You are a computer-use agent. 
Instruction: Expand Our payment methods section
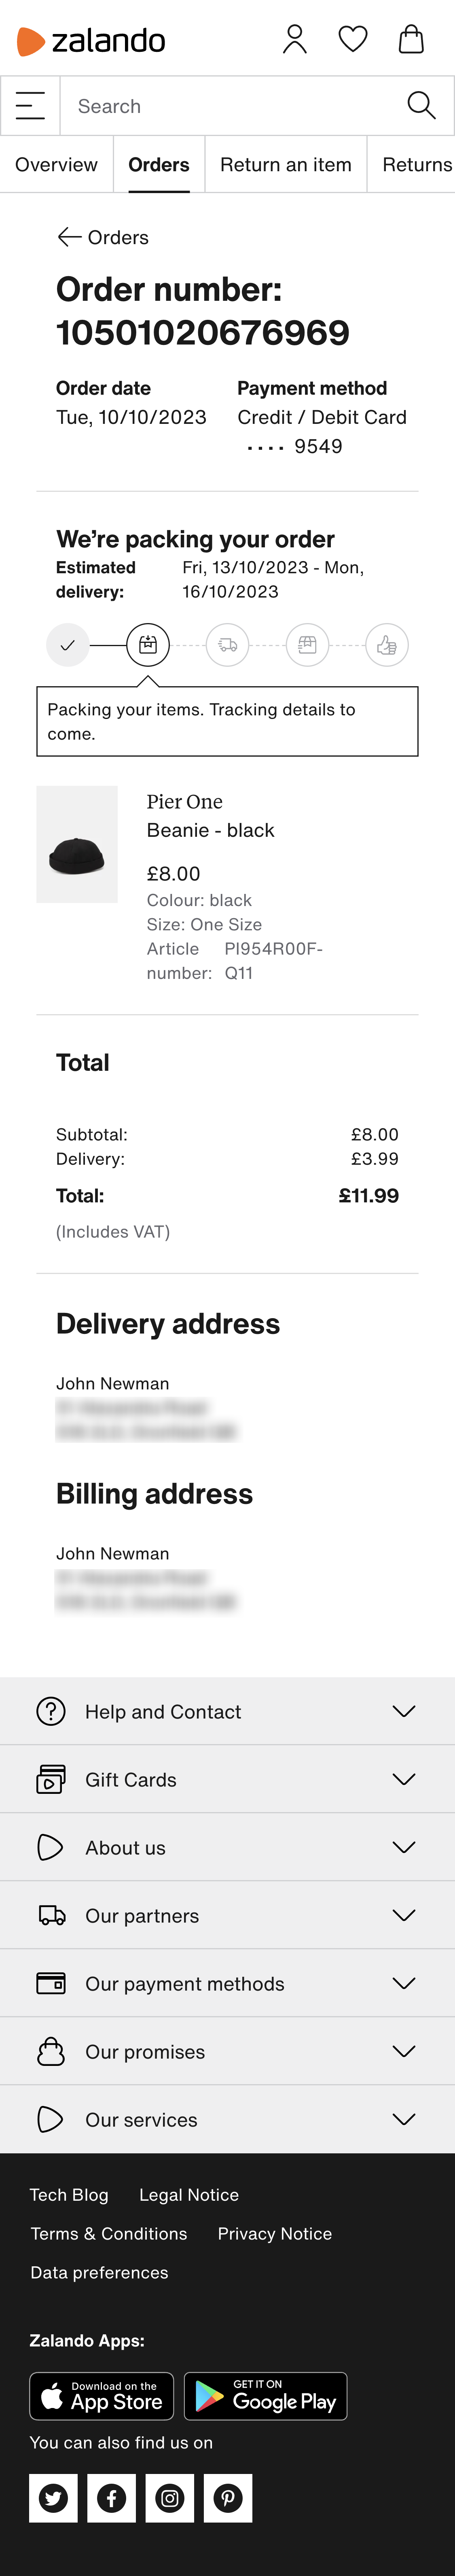coord(227,1983)
